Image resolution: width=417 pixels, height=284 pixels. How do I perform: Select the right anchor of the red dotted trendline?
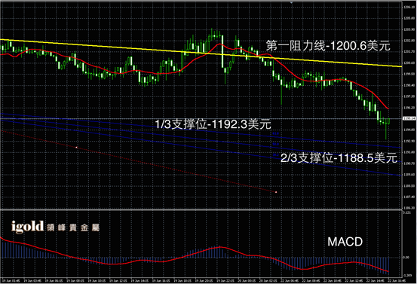(x=276, y=192)
